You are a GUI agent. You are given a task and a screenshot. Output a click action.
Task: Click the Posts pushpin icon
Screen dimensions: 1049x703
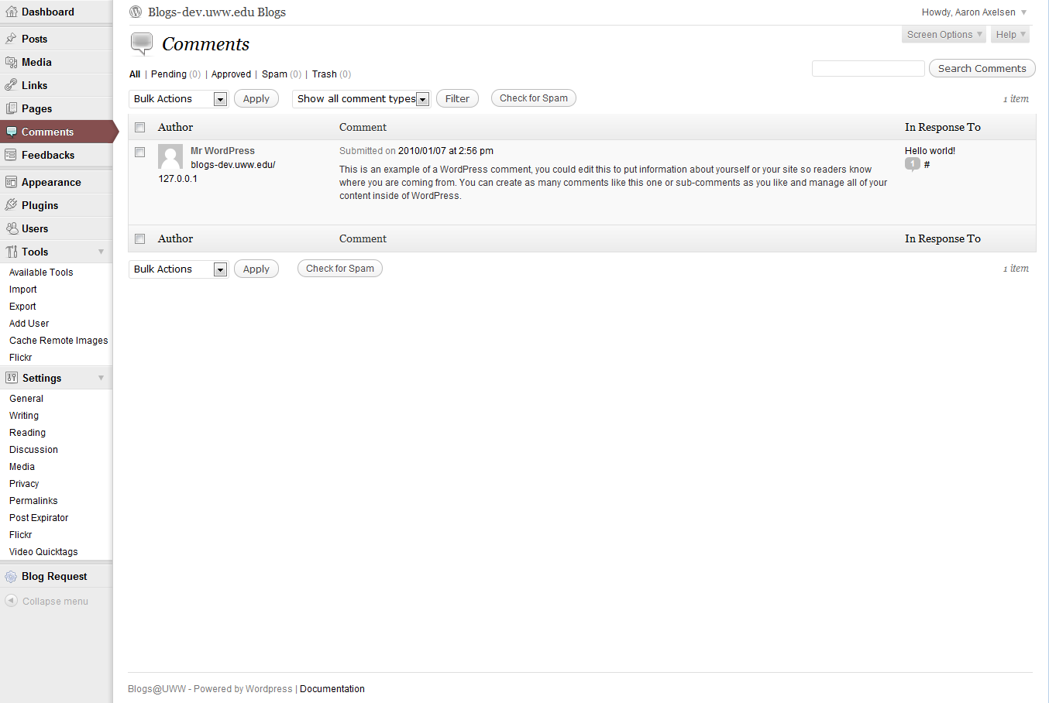click(x=11, y=39)
